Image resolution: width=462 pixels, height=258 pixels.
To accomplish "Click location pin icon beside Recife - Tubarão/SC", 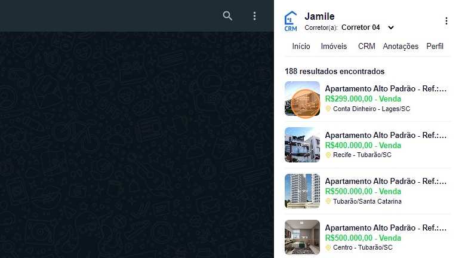I will pyautogui.click(x=328, y=155).
